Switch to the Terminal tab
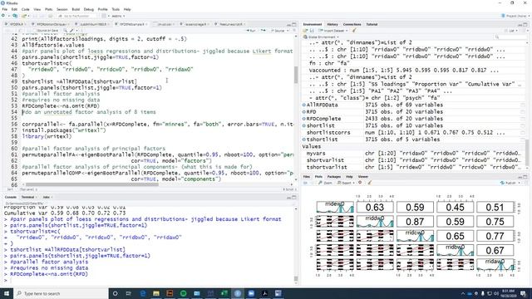The width and height of the screenshot is (532, 299). 27,197
